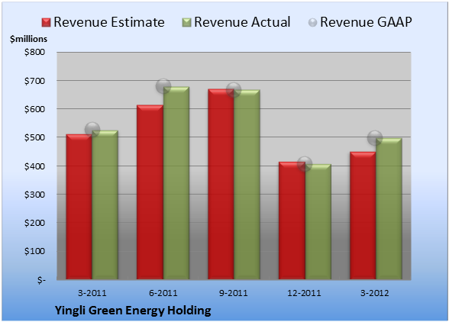Click the red Revenue Estimate legend swatch

[46, 23]
